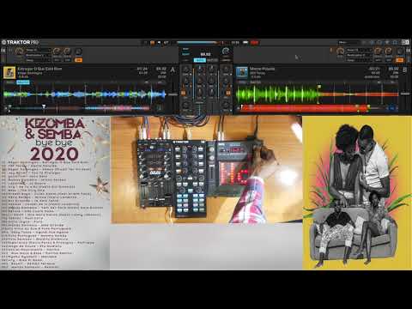Toggle the orange ON button in right FX unit
412x309 pixels.
(400, 60)
